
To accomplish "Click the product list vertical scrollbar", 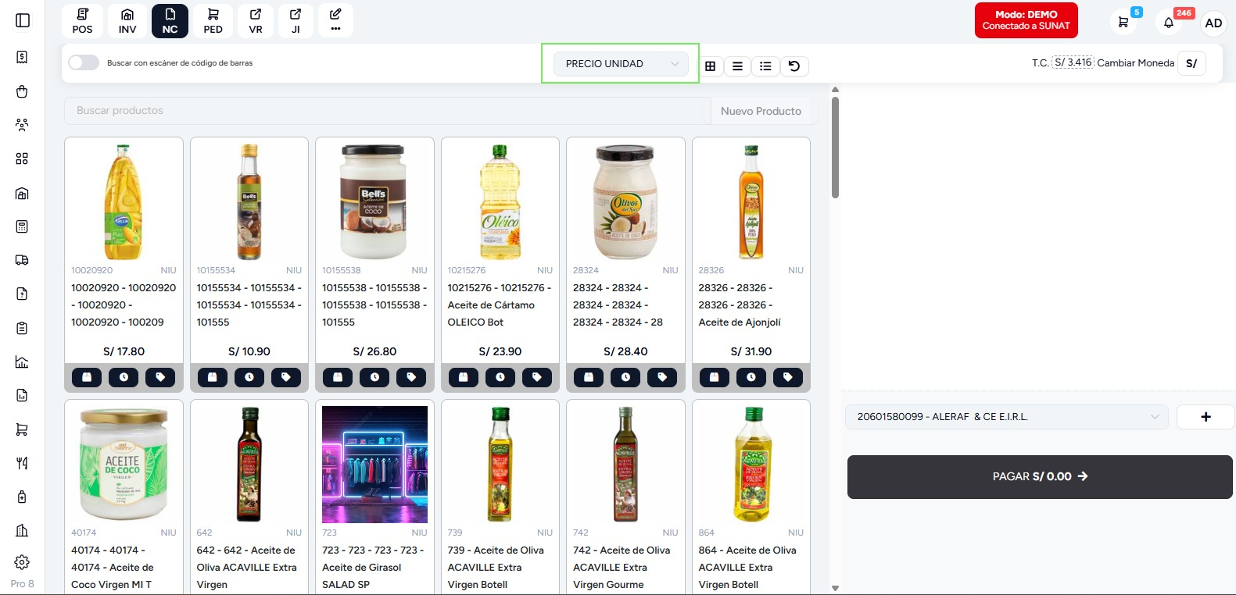I will pos(835,147).
